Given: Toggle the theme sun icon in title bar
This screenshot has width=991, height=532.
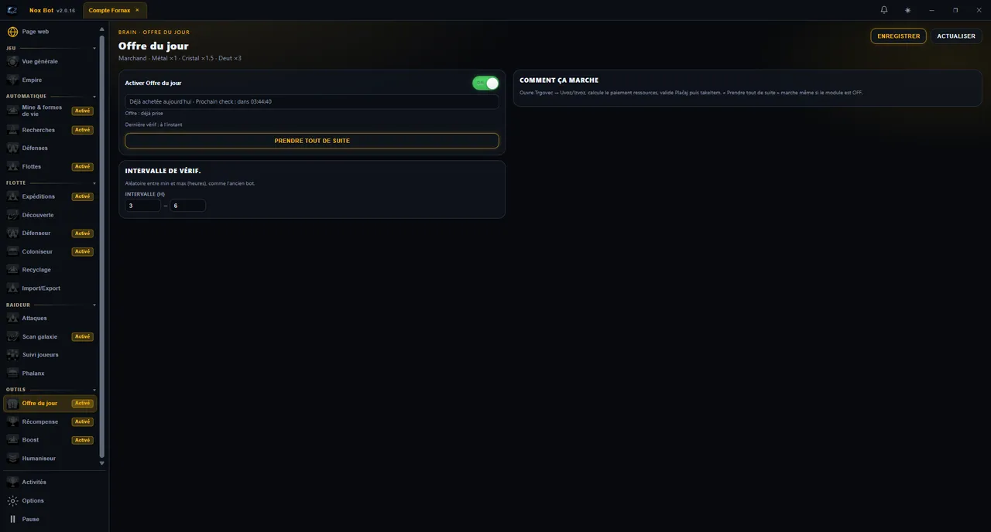Looking at the screenshot, I should pyautogui.click(x=907, y=10).
